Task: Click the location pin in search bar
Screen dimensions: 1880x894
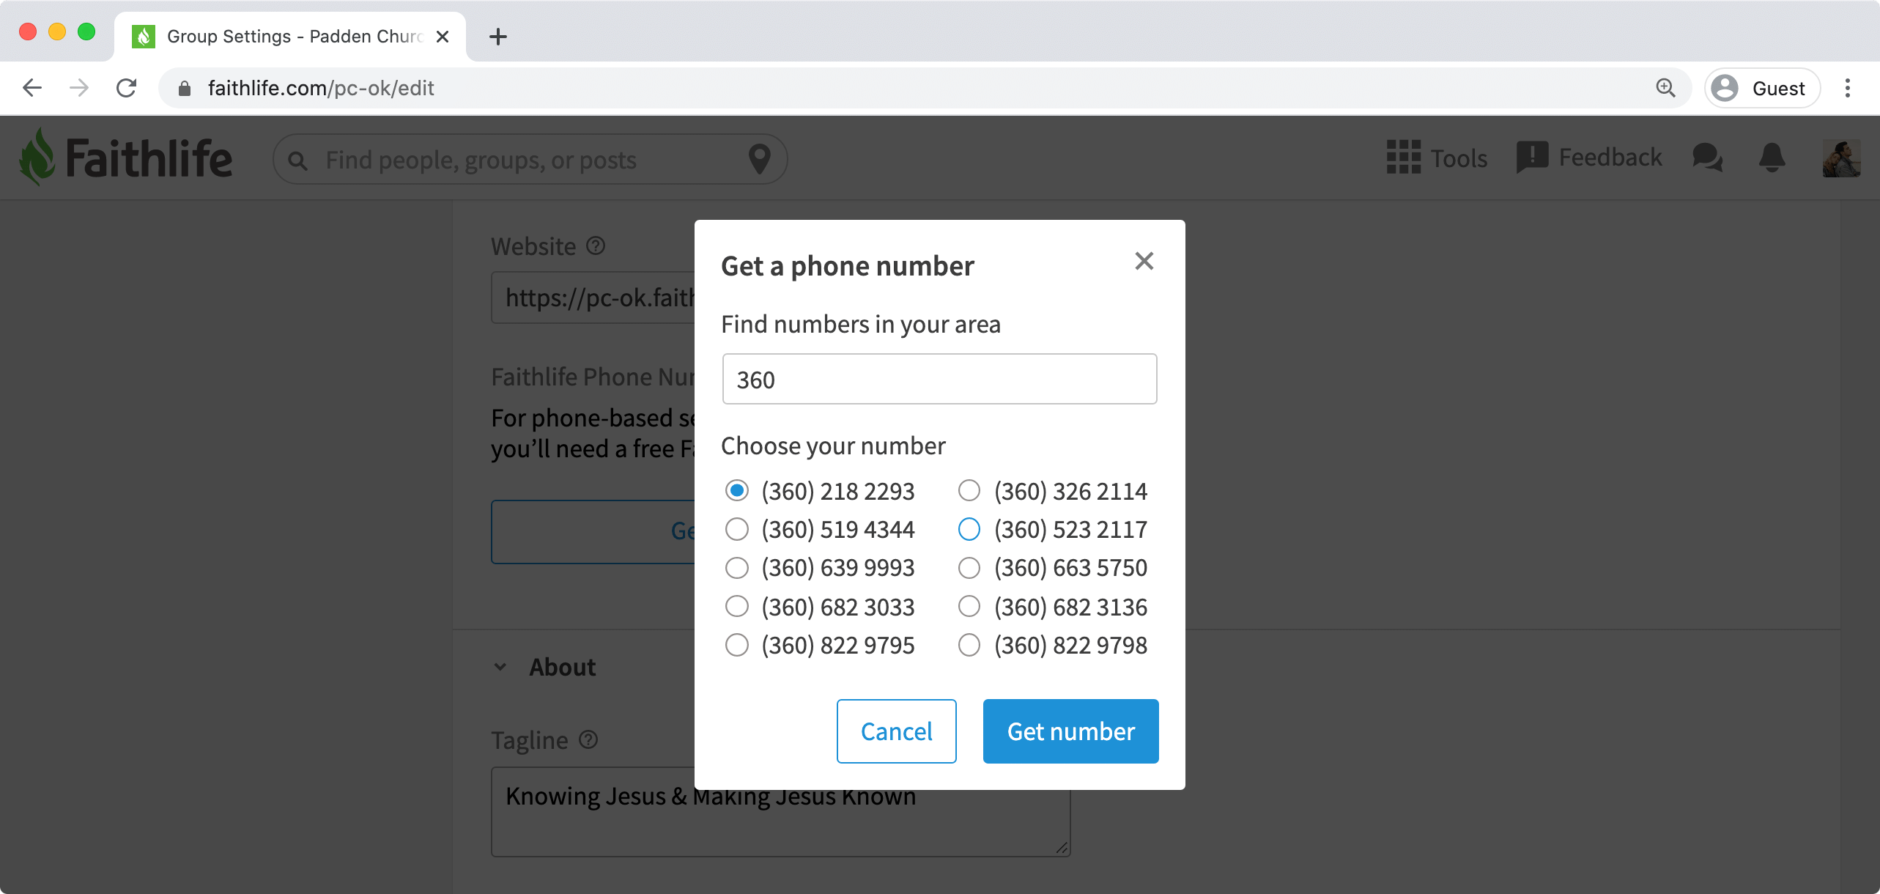Action: coord(760,159)
